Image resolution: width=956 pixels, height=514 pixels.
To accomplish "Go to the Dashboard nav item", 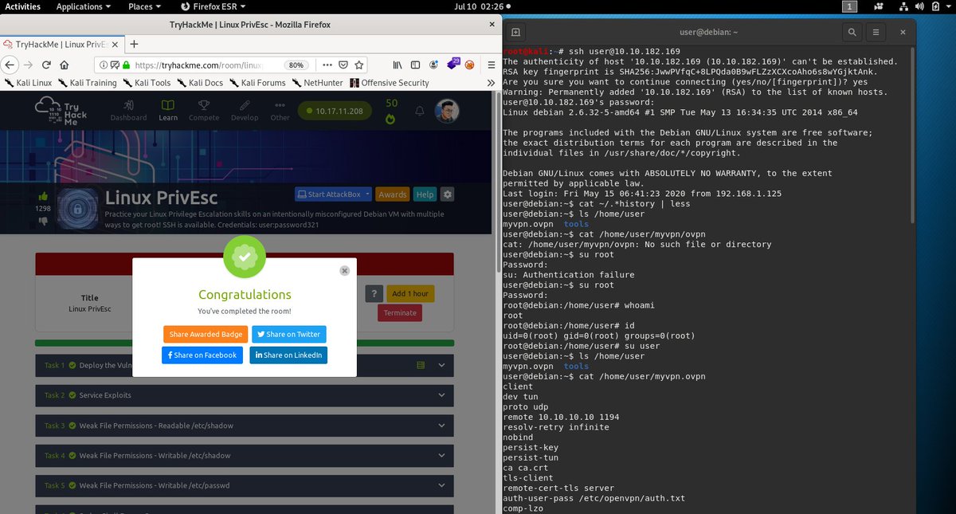I will pos(128,111).
